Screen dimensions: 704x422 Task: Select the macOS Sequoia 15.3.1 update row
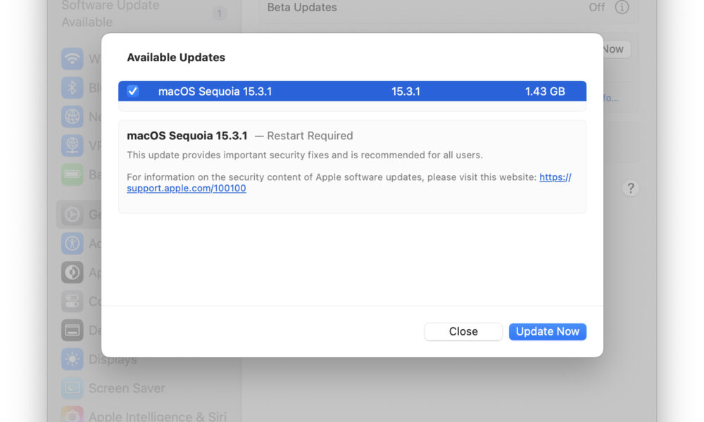[352, 91]
